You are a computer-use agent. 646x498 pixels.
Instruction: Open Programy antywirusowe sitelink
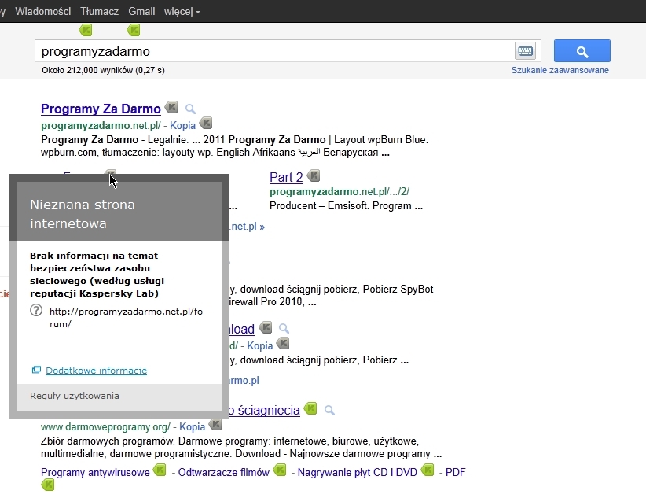pyautogui.click(x=95, y=472)
